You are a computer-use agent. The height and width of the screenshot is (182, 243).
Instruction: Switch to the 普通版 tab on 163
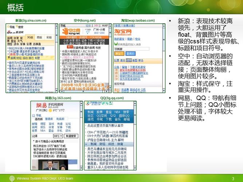click(x=49, y=119)
